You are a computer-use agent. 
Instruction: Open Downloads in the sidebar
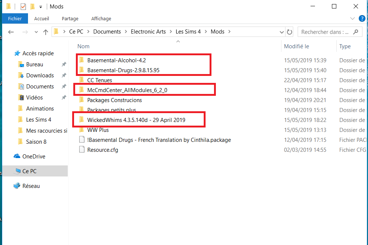40,75
